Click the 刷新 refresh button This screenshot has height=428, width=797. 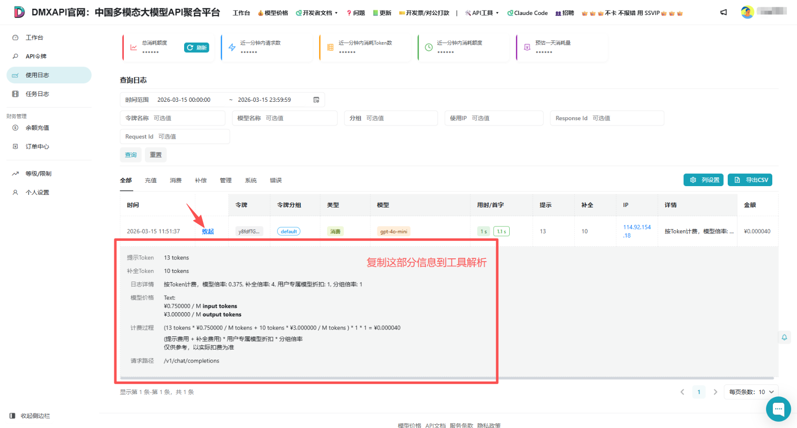(197, 48)
